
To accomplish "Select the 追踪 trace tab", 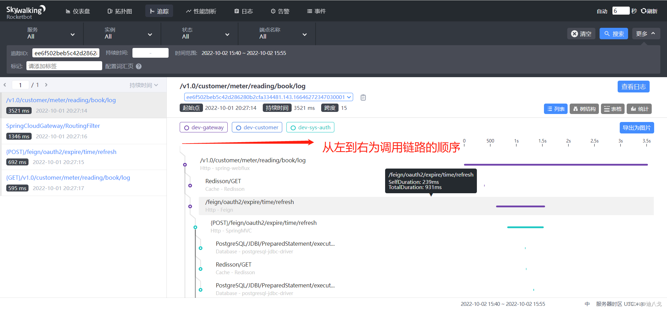I will [x=159, y=11].
